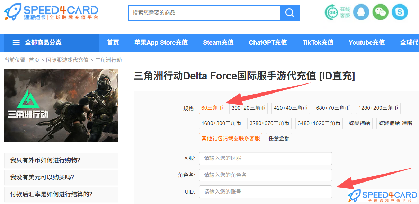Click the magnifier search button
This screenshot has height=204, width=419.
point(289,13)
